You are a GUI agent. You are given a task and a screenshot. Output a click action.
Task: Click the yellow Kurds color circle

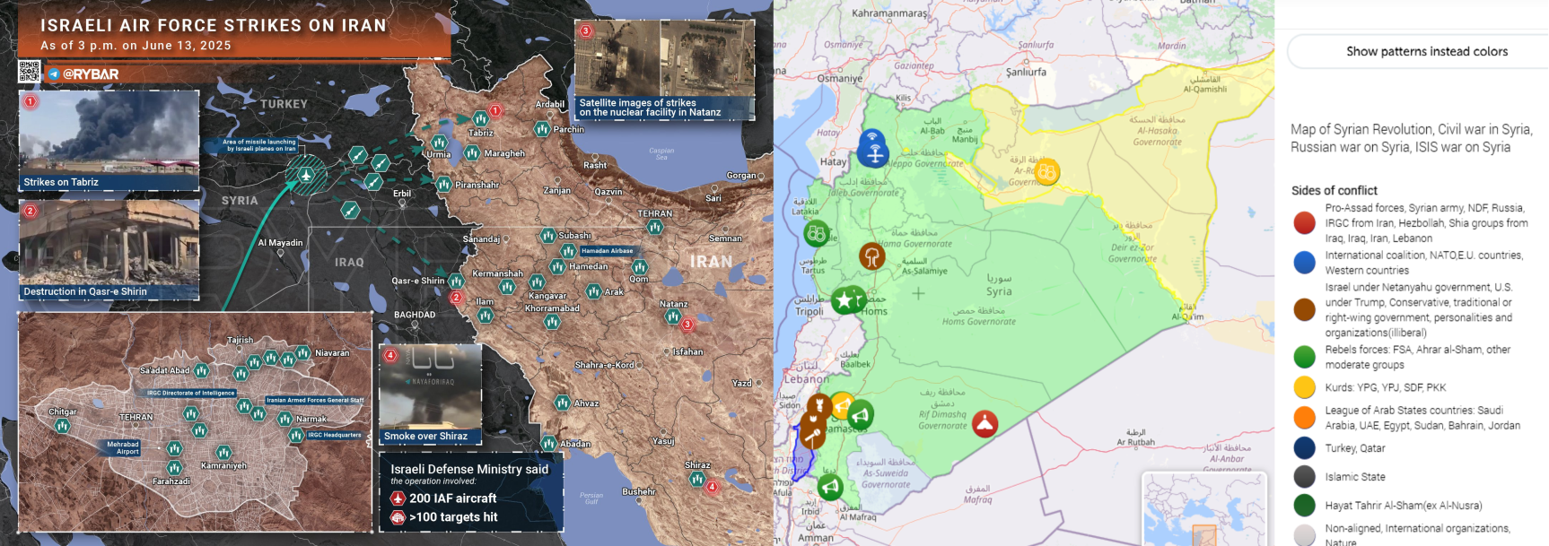pyautogui.click(x=1305, y=387)
